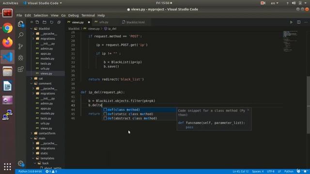Click the screen recording indicator in top bar
This screenshot has height=174, width=310.
(263, 3)
